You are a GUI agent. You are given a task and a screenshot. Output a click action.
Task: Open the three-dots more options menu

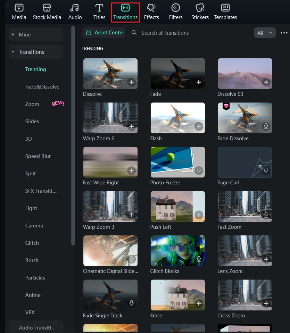coord(284,33)
